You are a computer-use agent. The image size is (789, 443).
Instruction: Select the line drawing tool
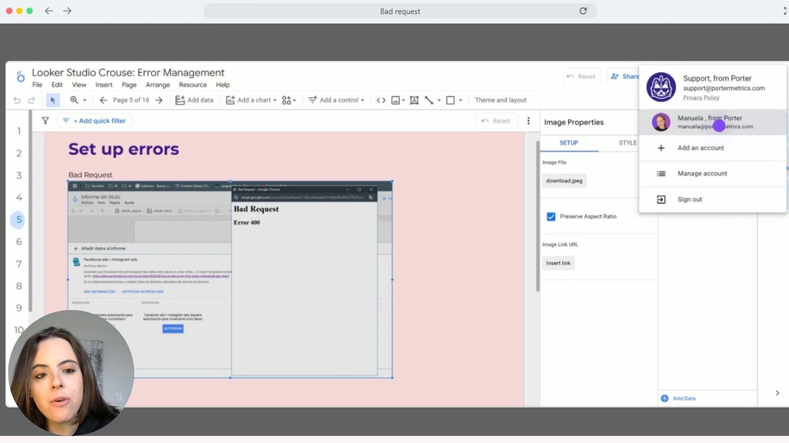(429, 100)
